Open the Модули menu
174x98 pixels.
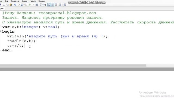point(33,1)
